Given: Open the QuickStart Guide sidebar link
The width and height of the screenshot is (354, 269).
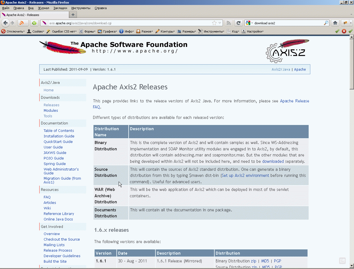Looking at the screenshot, I should (58, 142).
